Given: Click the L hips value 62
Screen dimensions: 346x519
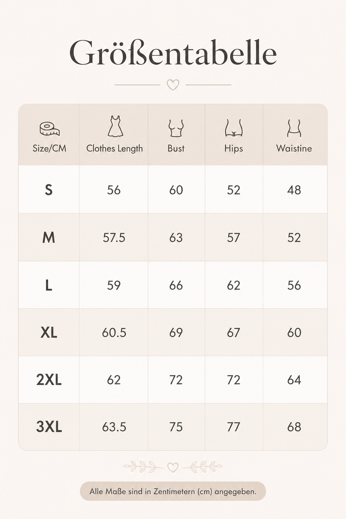Looking at the screenshot, I should 234,285.
